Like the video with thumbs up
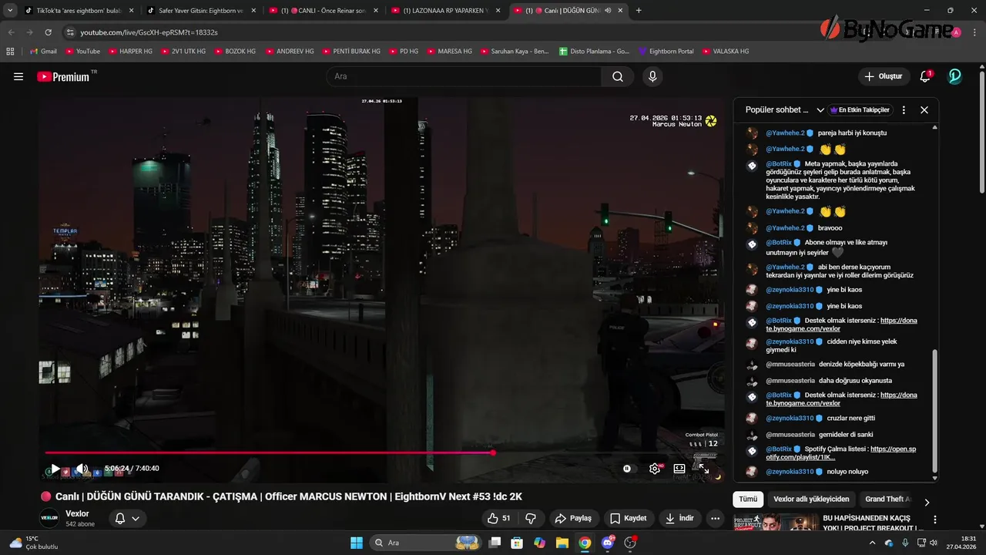 [499, 518]
